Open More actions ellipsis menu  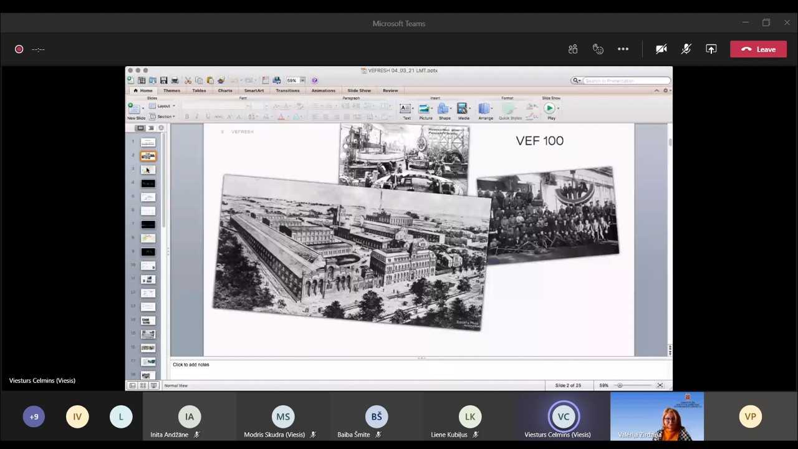pos(623,49)
